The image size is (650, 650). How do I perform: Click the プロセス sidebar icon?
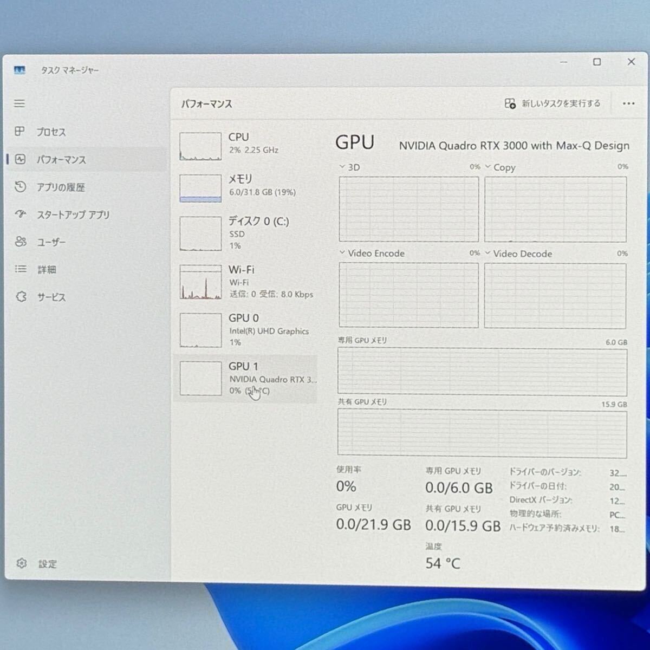[x=19, y=132]
